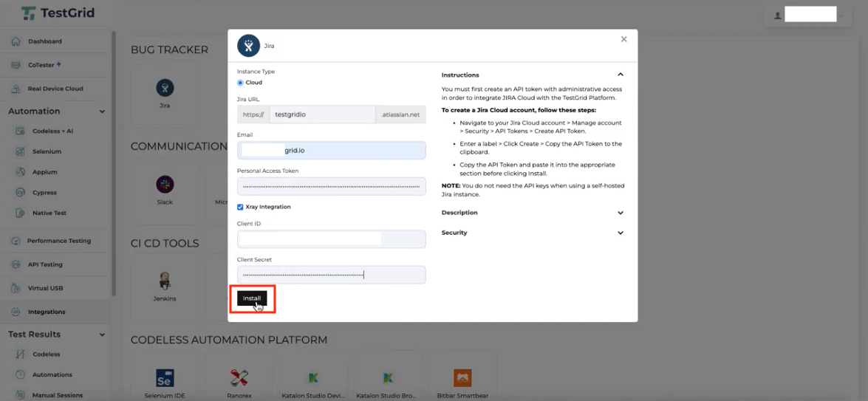
Task: Focus the Personal Access Token field
Action: click(332, 186)
